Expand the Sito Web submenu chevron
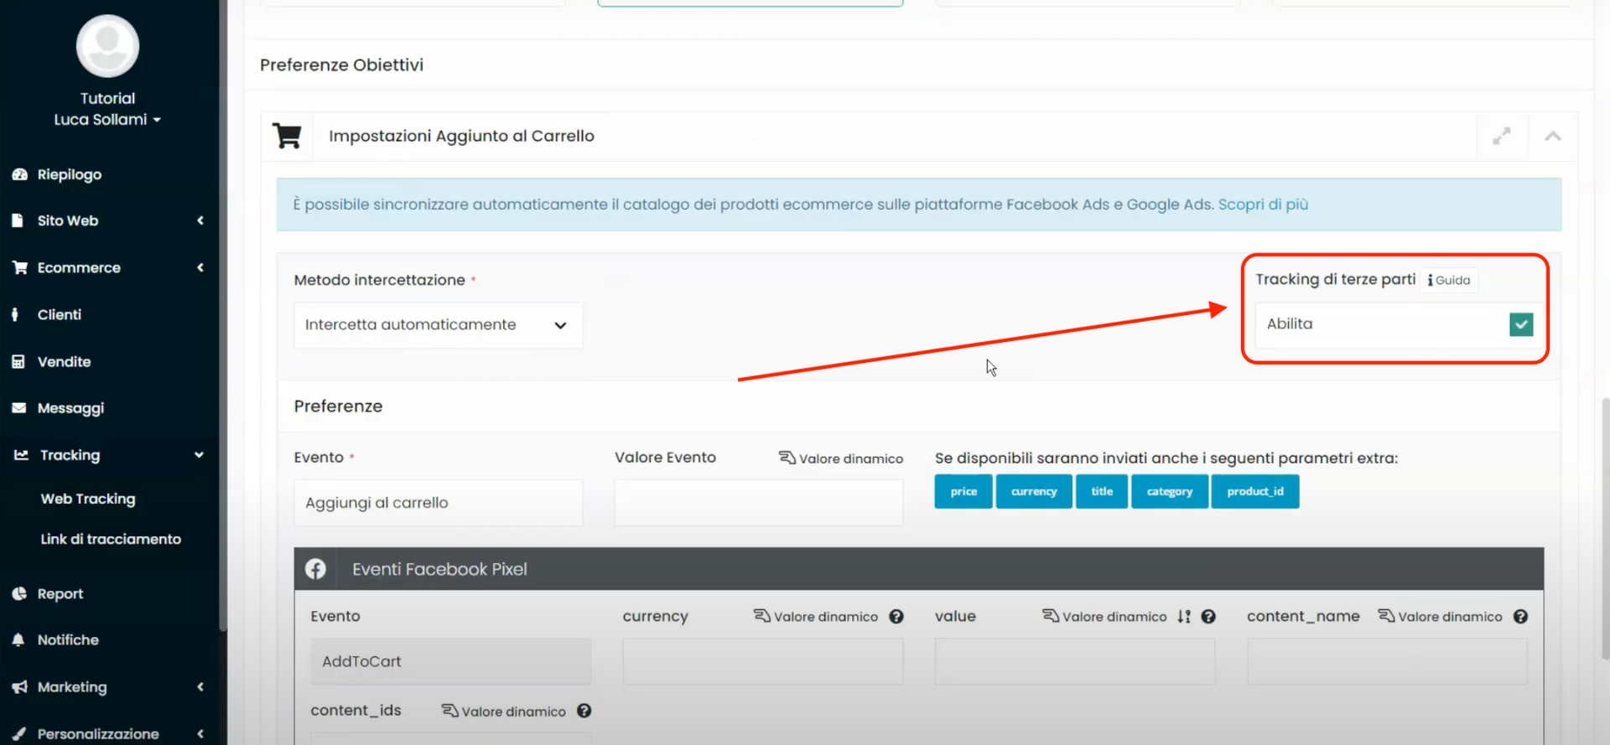1610x745 pixels. pos(200,220)
